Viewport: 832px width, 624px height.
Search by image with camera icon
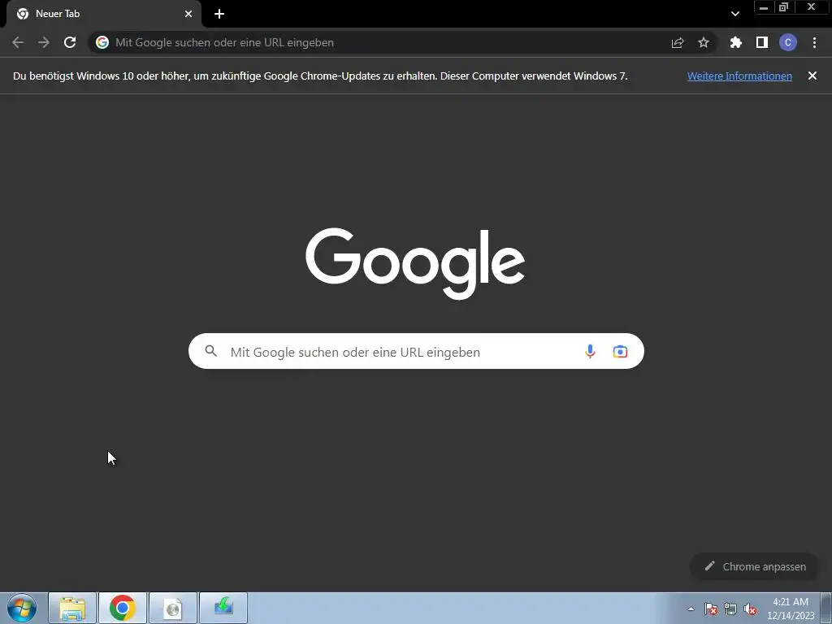(620, 351)
